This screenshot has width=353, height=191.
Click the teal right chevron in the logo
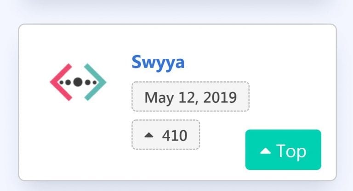(x=95, y=82)
